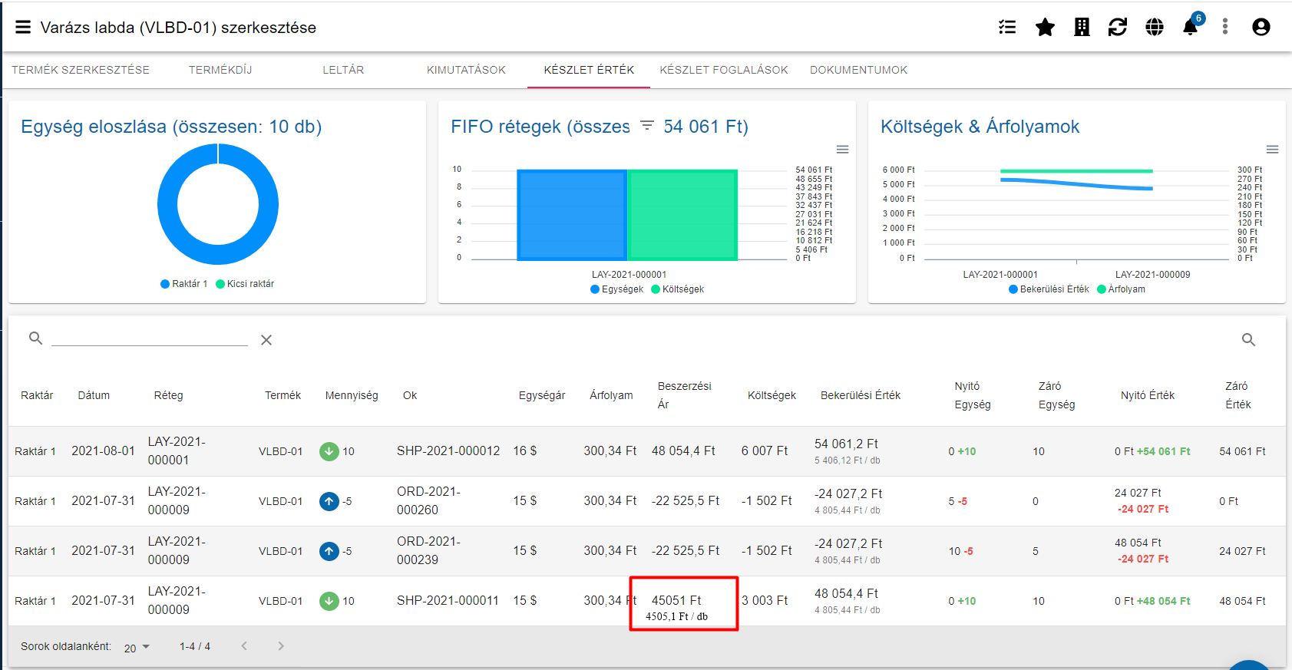Viewport: 1292px width, 670px height.
Task: Toggle Költségek legend in FIFO chart
Action: [677, 289]
